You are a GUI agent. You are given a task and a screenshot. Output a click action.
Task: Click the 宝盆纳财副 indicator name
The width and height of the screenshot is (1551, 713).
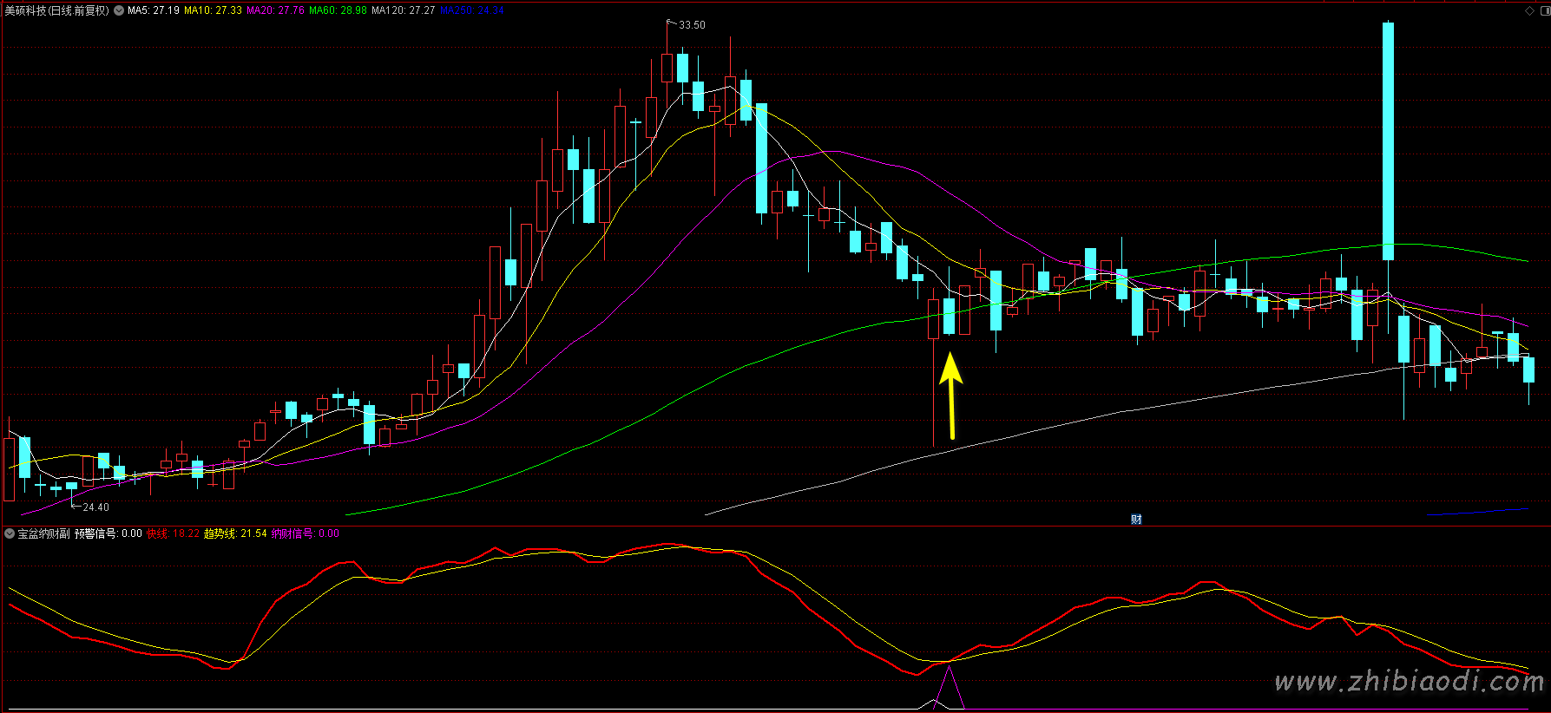[x=43, y=533]
